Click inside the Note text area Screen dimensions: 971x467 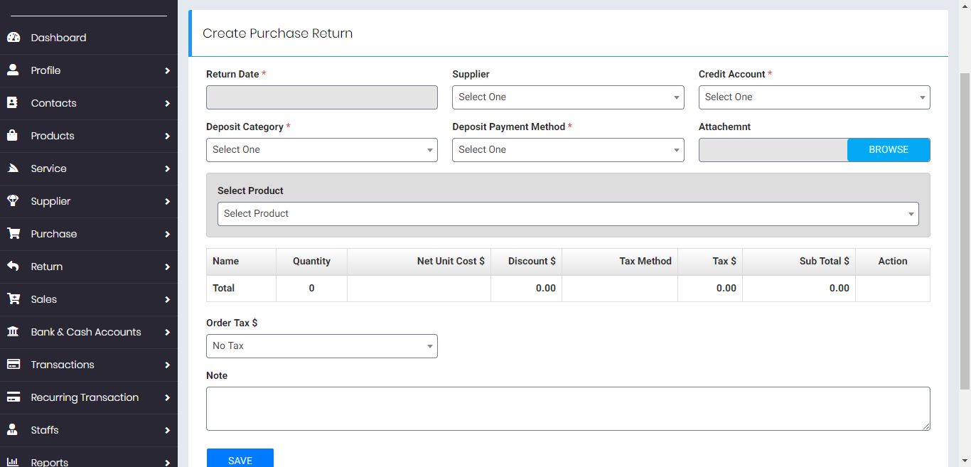[567, 408]
